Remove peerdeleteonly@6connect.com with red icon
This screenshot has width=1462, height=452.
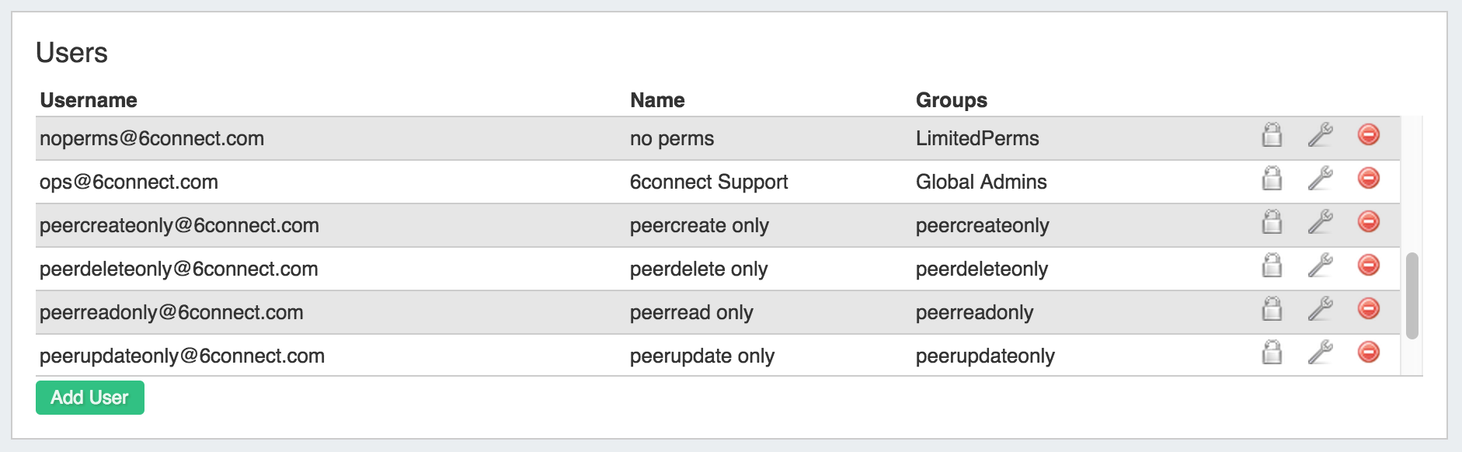1368,265
